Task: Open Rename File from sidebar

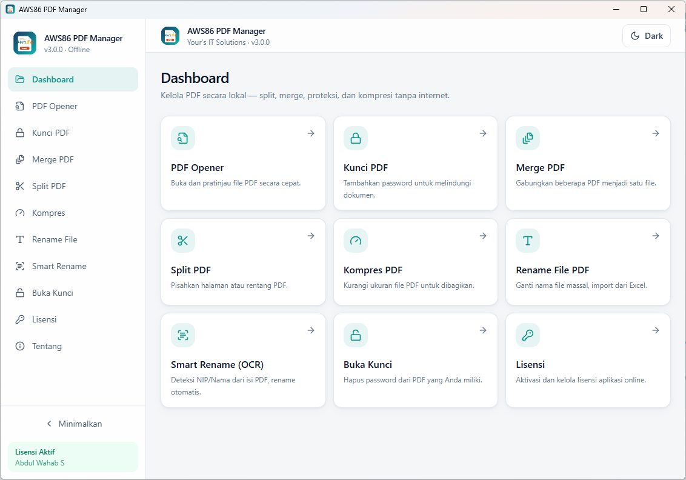Action: click(x=73, y=239)
